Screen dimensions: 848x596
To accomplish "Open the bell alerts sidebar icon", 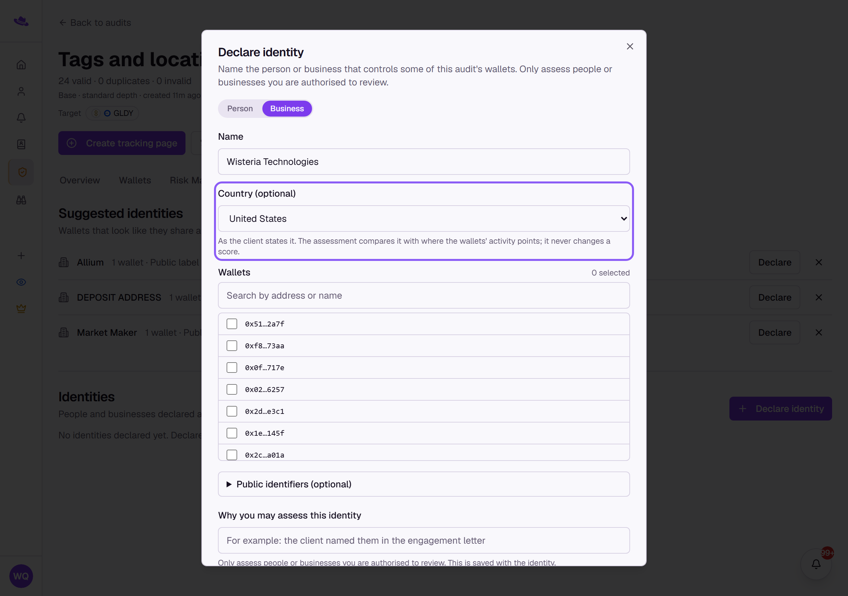I will coord(21,118).
